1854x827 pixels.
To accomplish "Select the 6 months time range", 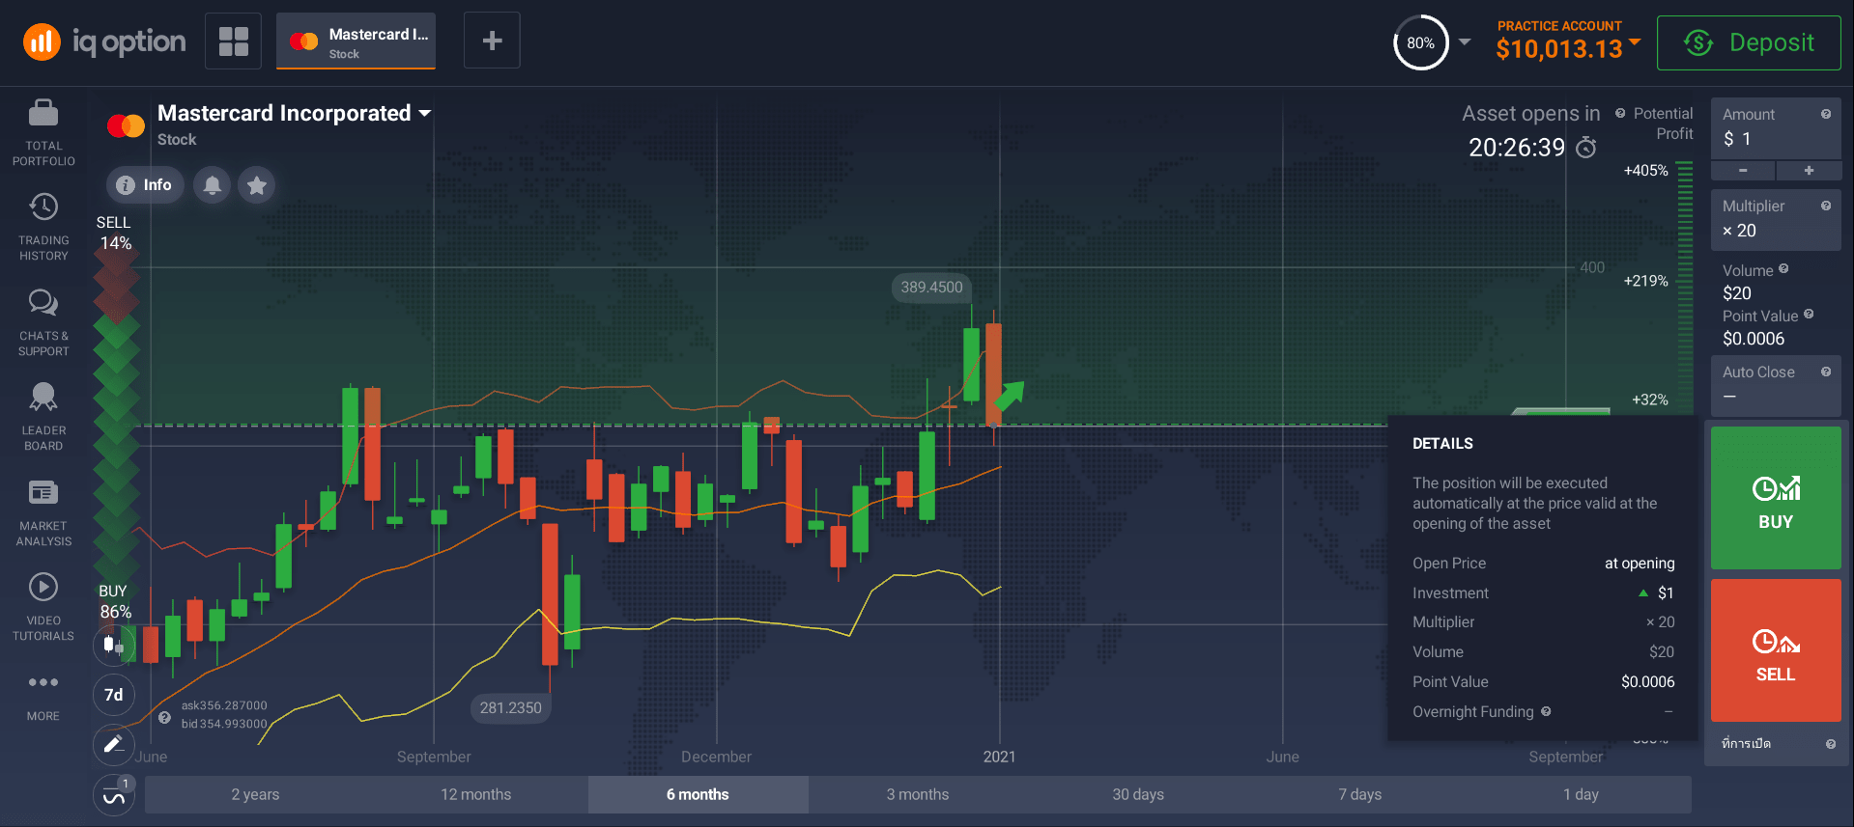I will (x=698, y=794).
